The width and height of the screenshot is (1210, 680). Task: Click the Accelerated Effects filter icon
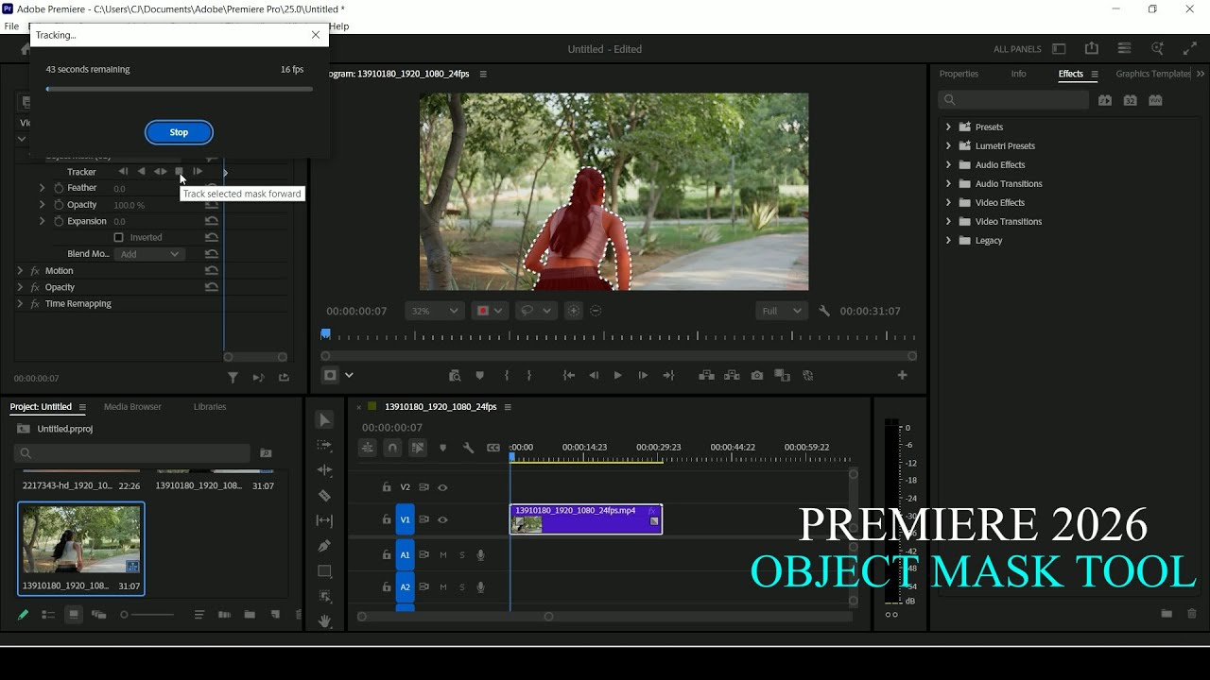(x=1105, y=100)
